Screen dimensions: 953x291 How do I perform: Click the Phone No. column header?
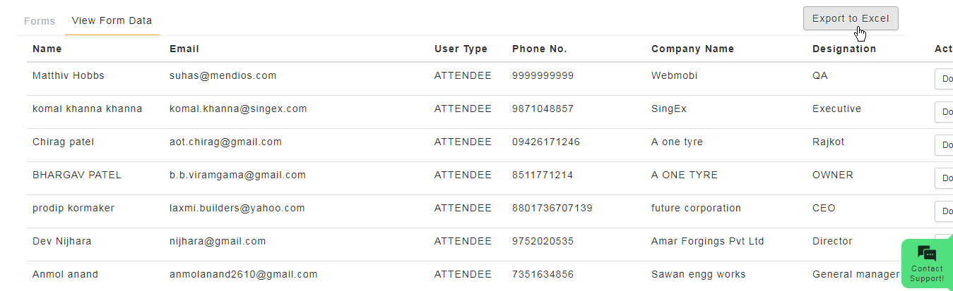pos(540,49)
